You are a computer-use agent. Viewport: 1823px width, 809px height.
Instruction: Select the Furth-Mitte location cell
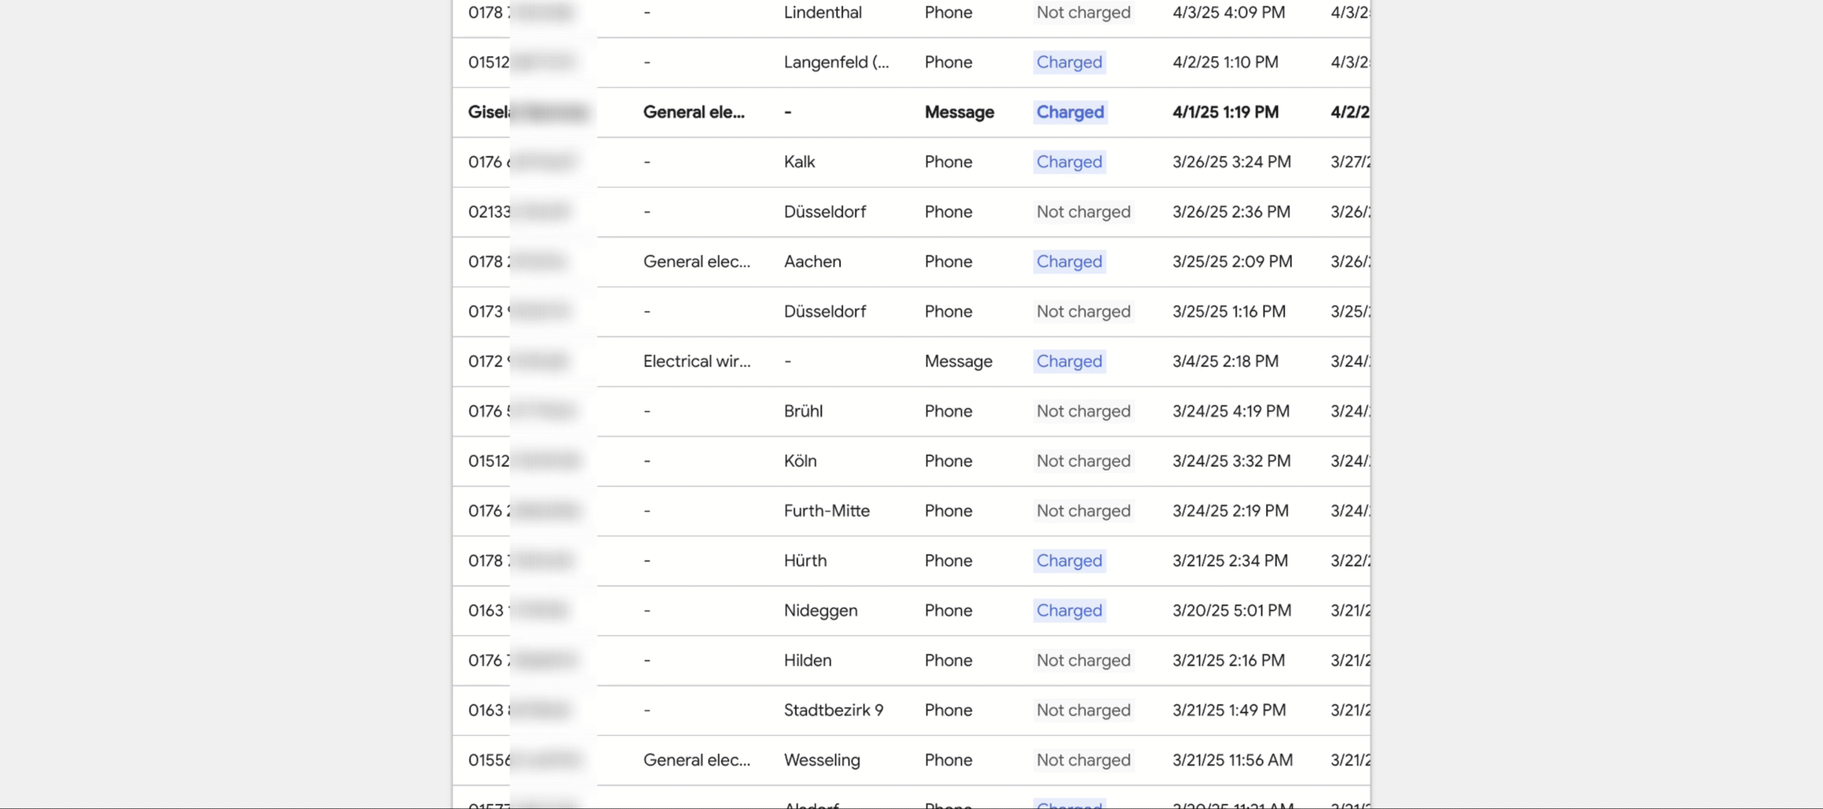point(827,511)
